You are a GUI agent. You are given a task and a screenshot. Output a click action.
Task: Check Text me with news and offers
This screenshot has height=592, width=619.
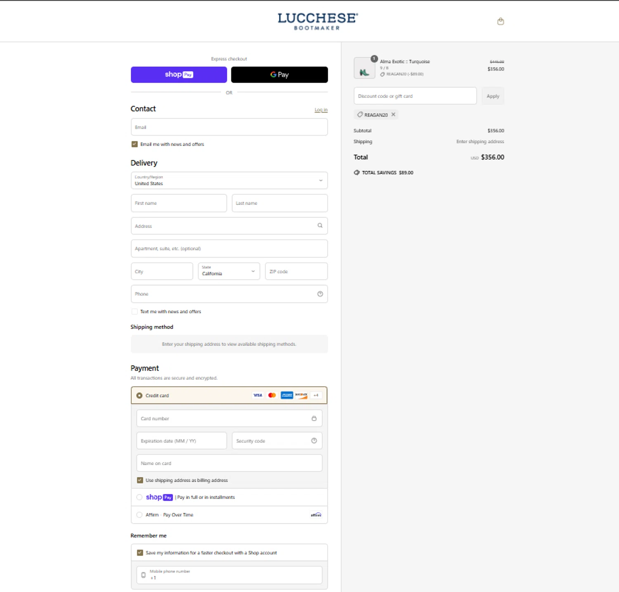[135, 312]
